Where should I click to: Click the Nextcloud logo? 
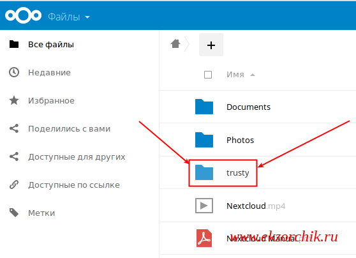click(x=23, y=15)
